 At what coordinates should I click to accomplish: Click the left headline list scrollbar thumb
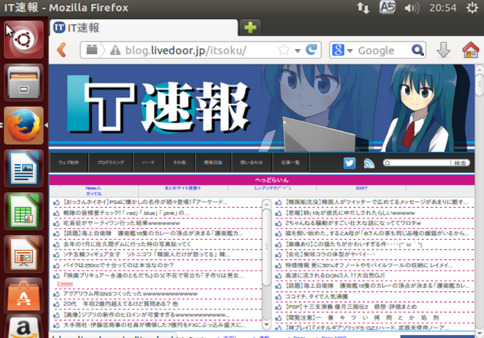tap(266, 247)
